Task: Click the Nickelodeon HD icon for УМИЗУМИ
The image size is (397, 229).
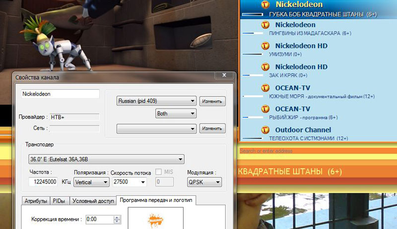Action: (265, 46)
